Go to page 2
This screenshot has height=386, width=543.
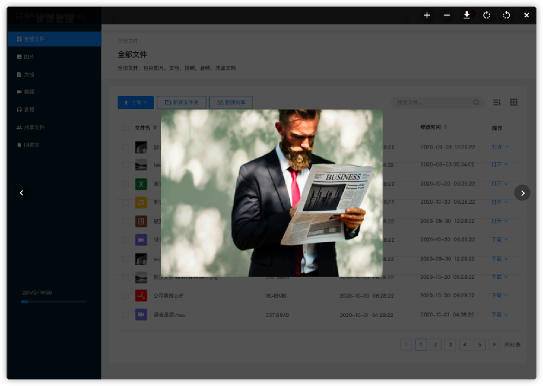click(435, 345)
